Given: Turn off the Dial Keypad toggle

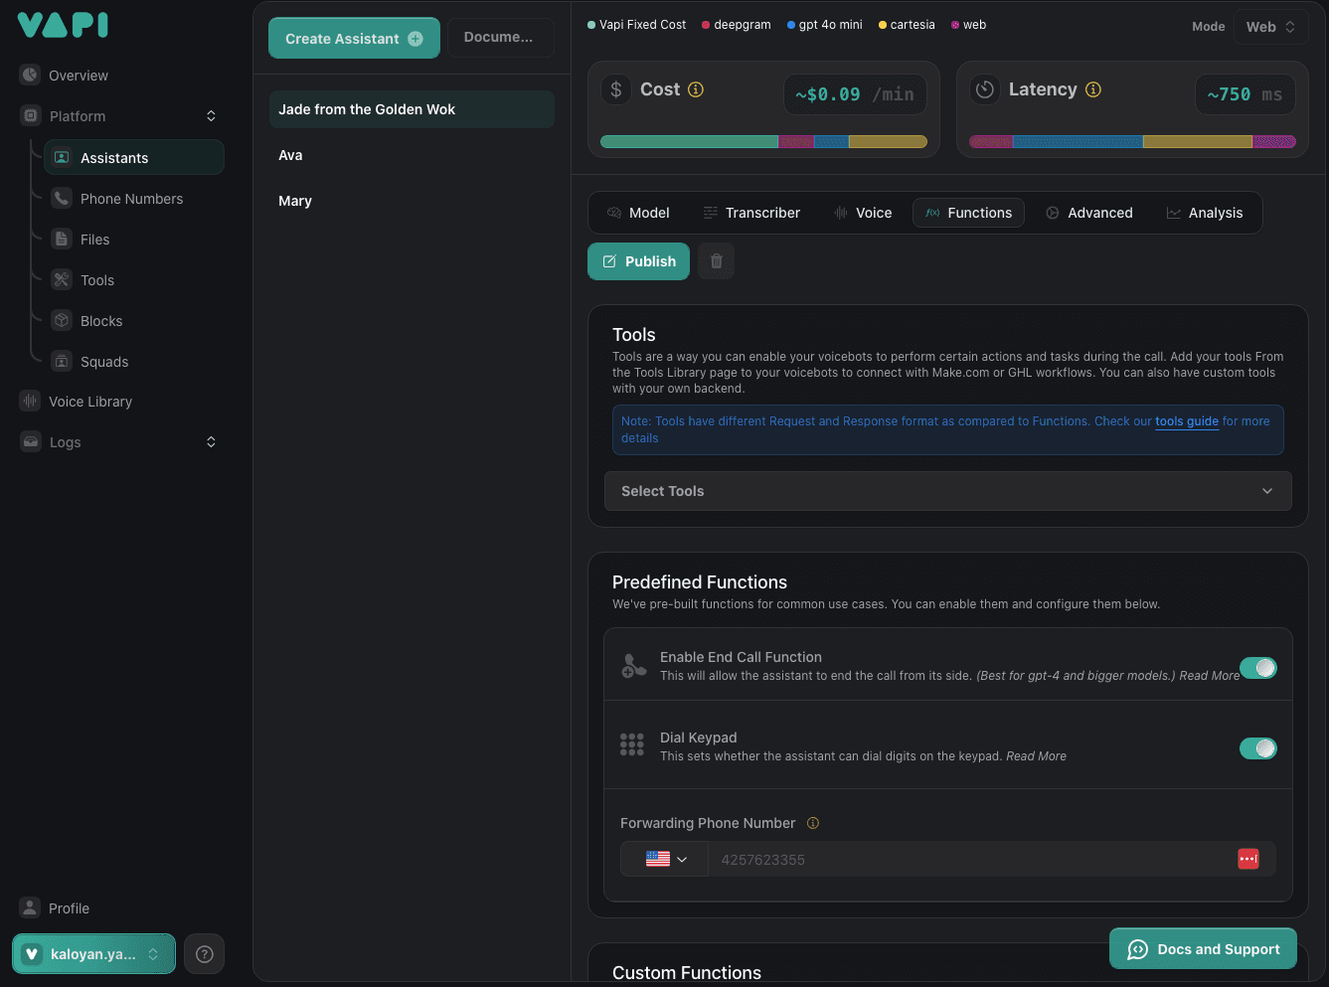Looking at the screenshot, I should (x=1257, y=748).
